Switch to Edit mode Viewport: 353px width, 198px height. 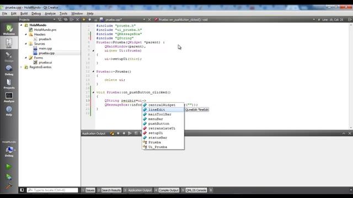coord(9,43)
